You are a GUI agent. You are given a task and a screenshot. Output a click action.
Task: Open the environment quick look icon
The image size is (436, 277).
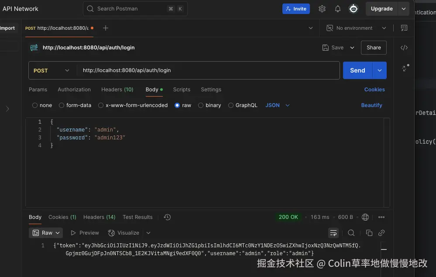pos(404,28)
